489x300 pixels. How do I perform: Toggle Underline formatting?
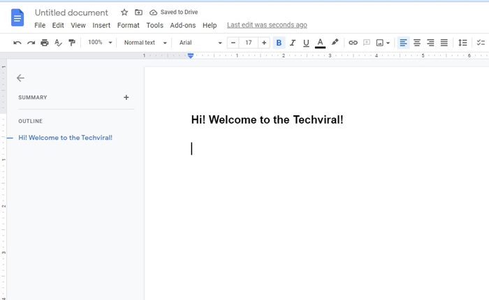(306, 43)
